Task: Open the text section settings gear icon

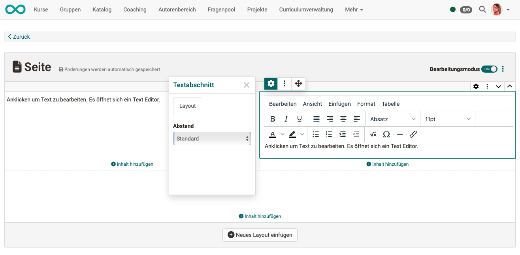Action: (x=271, y=84)
